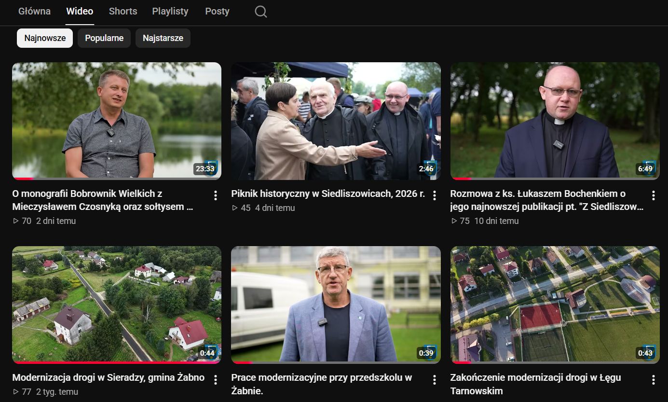Open options menu for ks. Łukasz Bochenek video
Screen dimensions: 668x402
click(653, 195)
